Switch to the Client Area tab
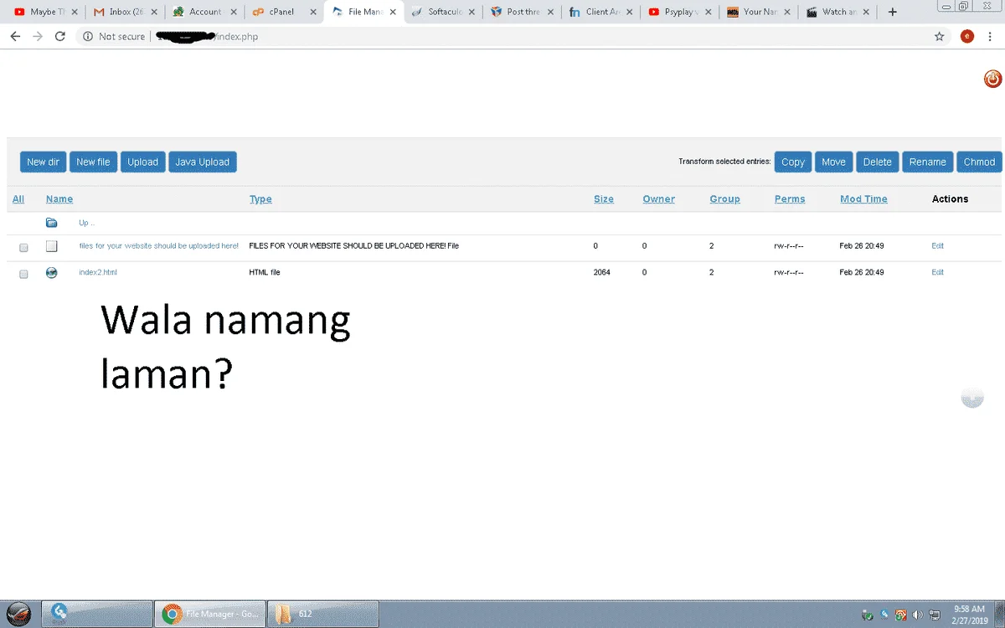 coord(600,12)
